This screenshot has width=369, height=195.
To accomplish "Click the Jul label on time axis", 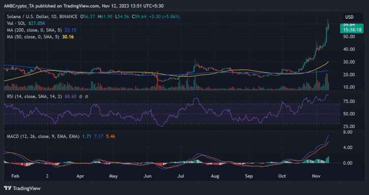I will [181, 176].
